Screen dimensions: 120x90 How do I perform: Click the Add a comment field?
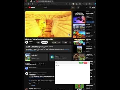click(42, 67)
